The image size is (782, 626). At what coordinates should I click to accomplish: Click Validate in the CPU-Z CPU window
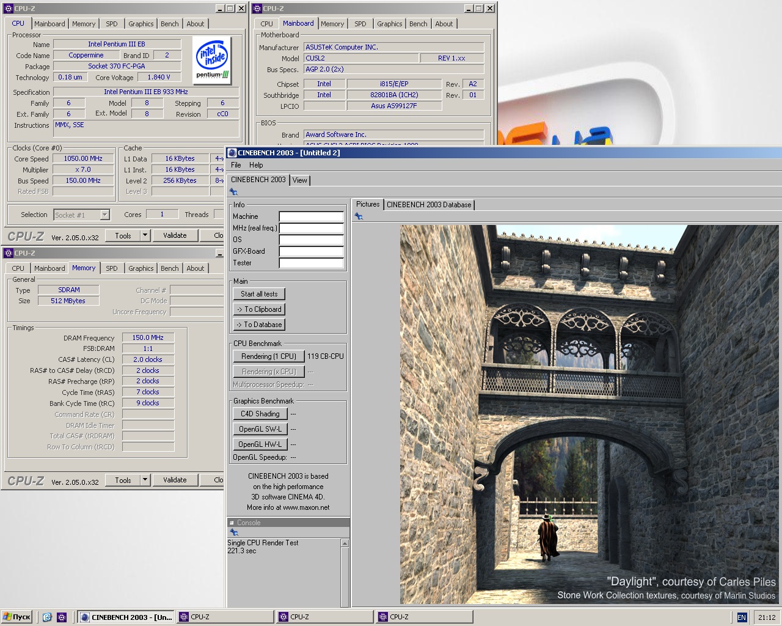175,235
